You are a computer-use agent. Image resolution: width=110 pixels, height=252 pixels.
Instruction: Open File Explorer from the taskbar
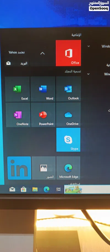point(35,189)
